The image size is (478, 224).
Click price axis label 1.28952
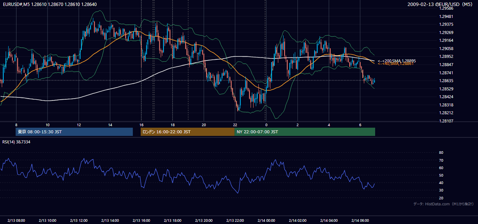(446, 56)
